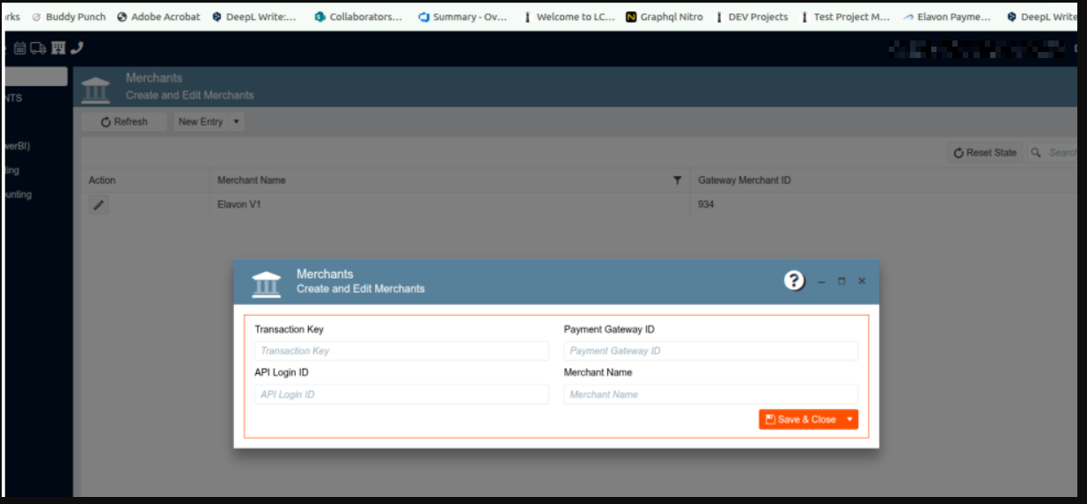Screen dimensions: 1087x504
Task: Click the calendar icon in top bar
Action: coord(20,48)
